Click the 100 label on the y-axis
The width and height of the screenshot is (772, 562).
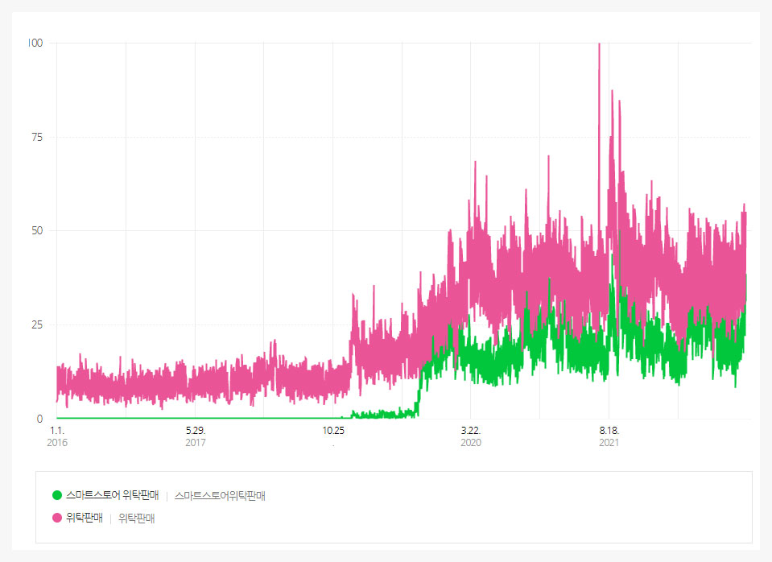(x=35, y=43)
